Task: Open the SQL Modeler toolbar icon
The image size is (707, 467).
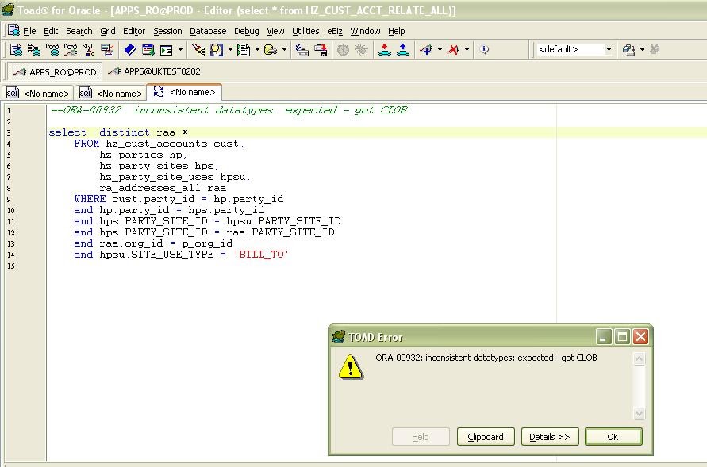Action: tap(88, 49)
